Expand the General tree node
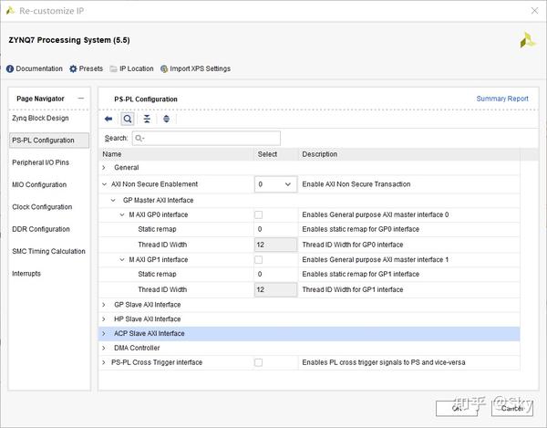The height and width of the screenshot is (428, 547). click(x=104, y=168)
